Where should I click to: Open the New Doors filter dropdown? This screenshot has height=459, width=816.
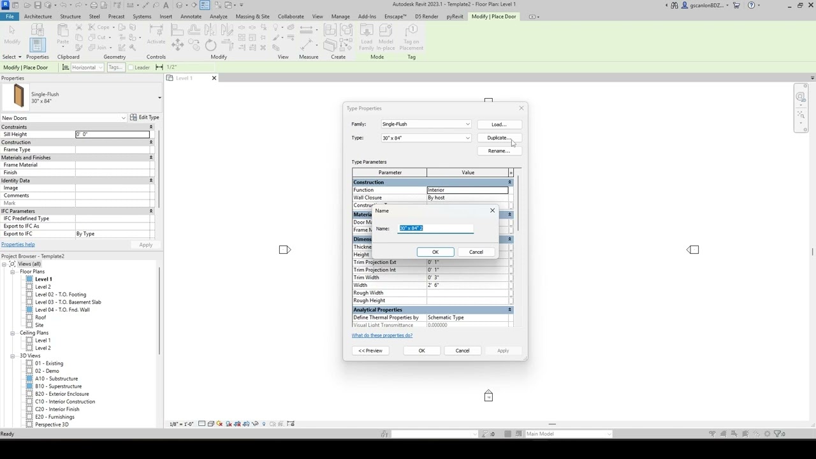click(x=64, y=118)
